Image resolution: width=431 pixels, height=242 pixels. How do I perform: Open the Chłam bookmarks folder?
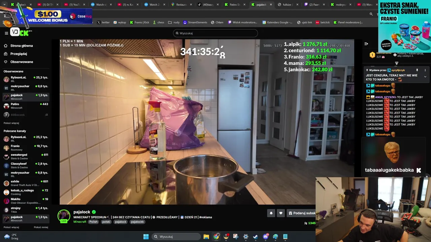pos(217,23)
